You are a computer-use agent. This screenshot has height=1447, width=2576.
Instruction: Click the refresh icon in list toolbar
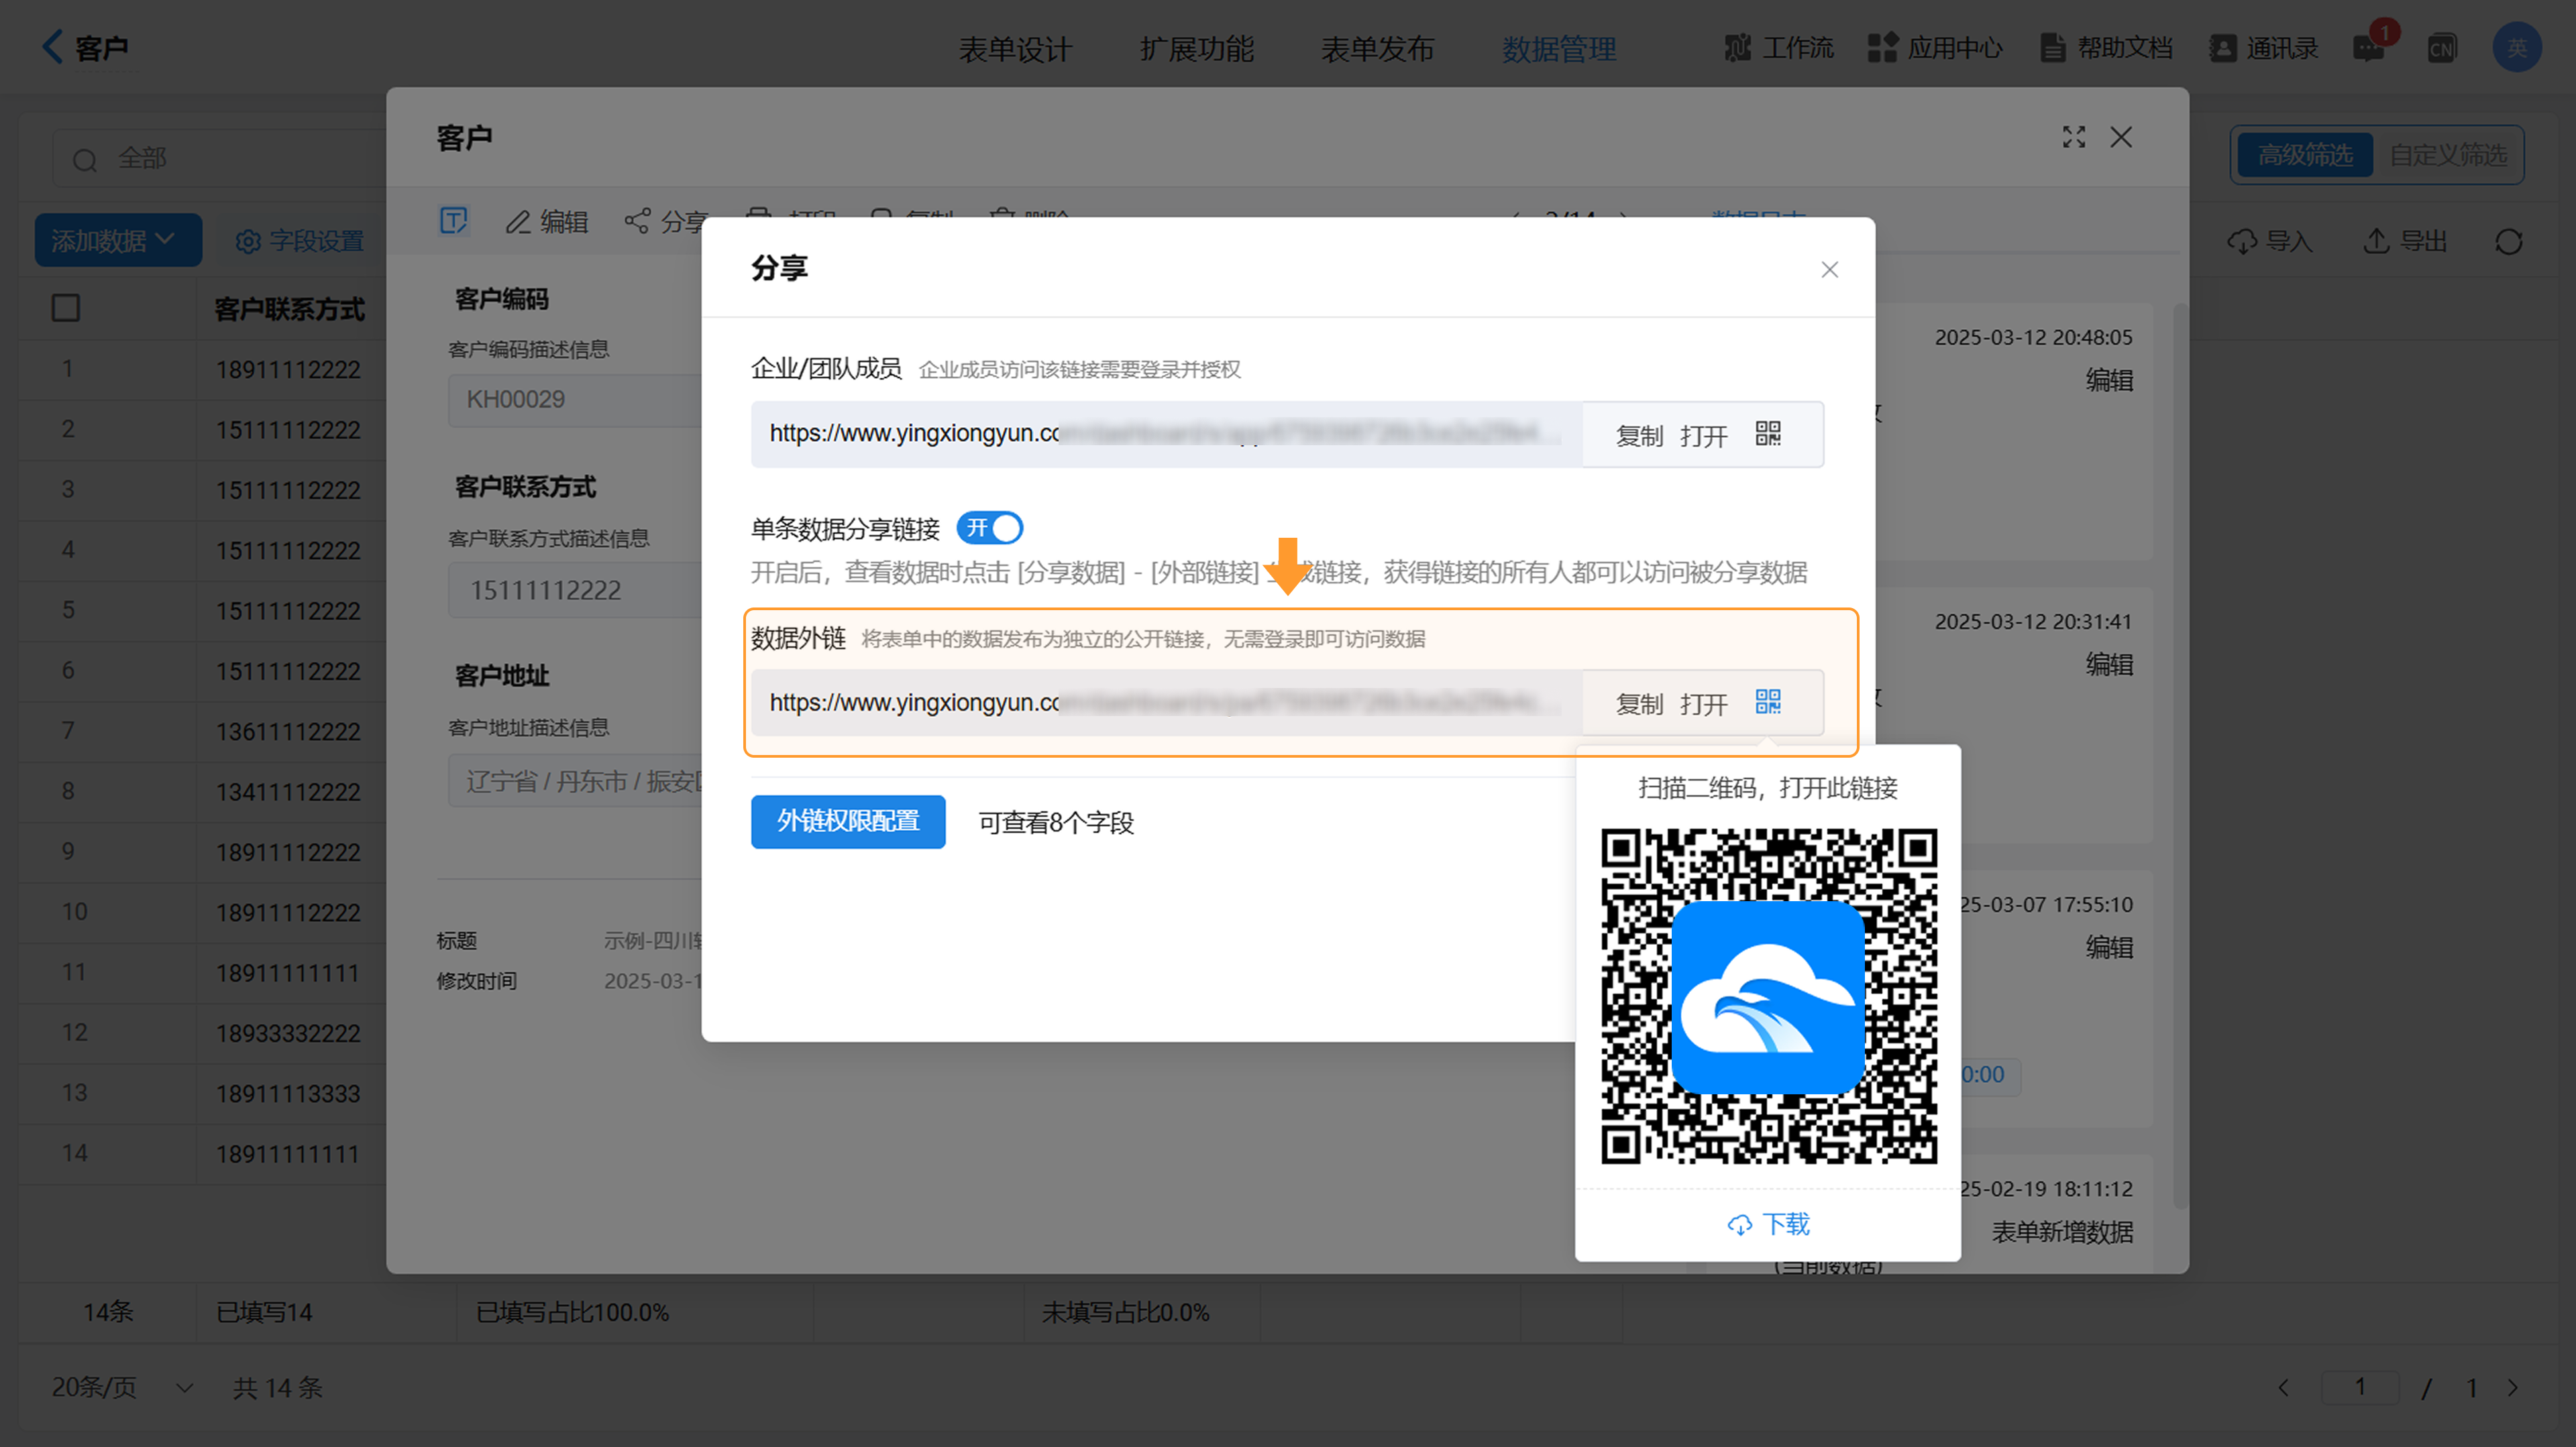pos(2508,241)
